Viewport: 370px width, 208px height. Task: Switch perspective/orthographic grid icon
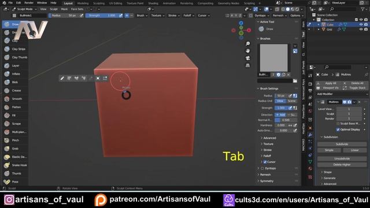(247, 65)
